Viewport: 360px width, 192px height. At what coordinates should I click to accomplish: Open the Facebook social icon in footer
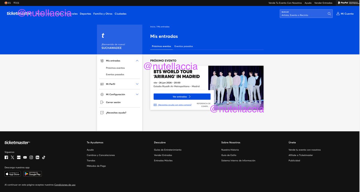(6, 157)
